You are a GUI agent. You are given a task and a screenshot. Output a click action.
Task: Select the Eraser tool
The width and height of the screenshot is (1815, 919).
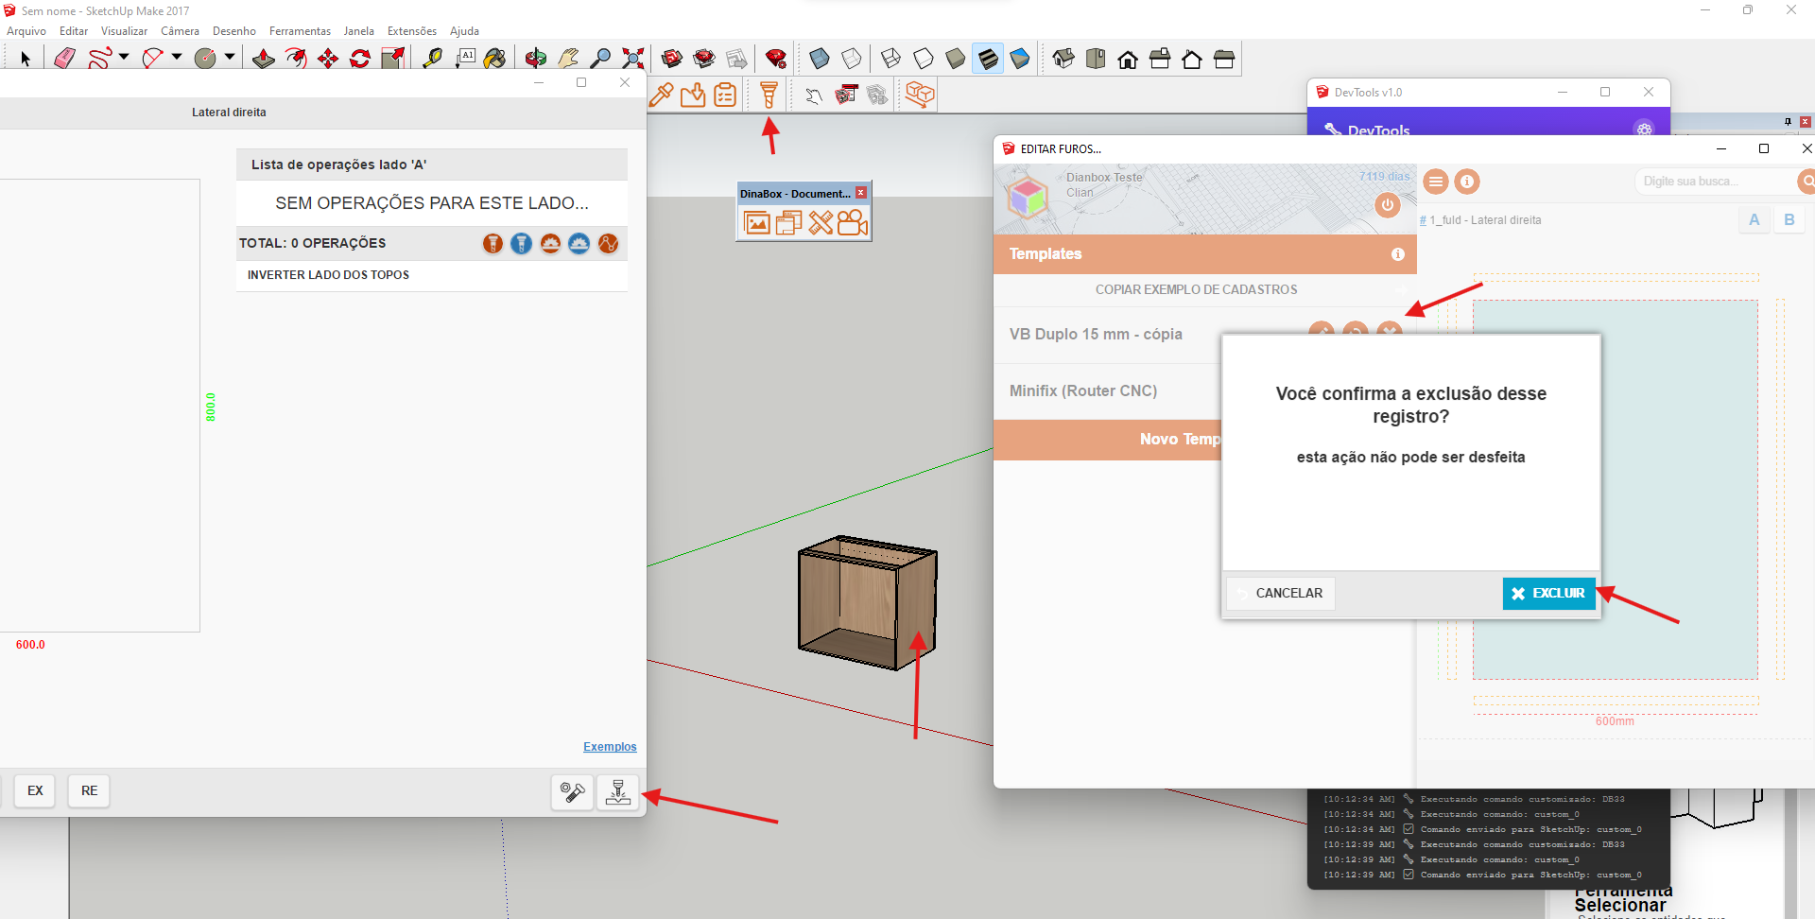(x=64, y=59)
